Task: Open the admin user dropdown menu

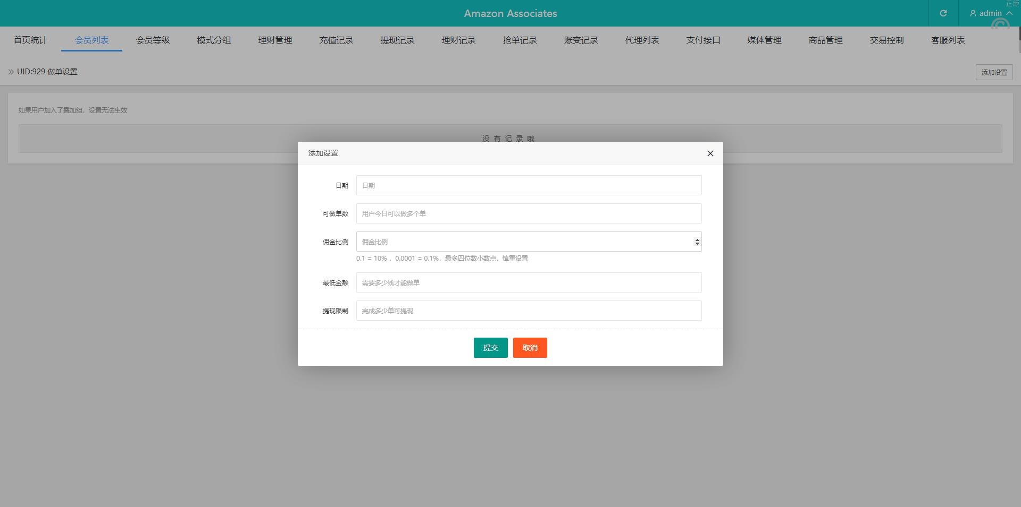Action: point(990,13)
